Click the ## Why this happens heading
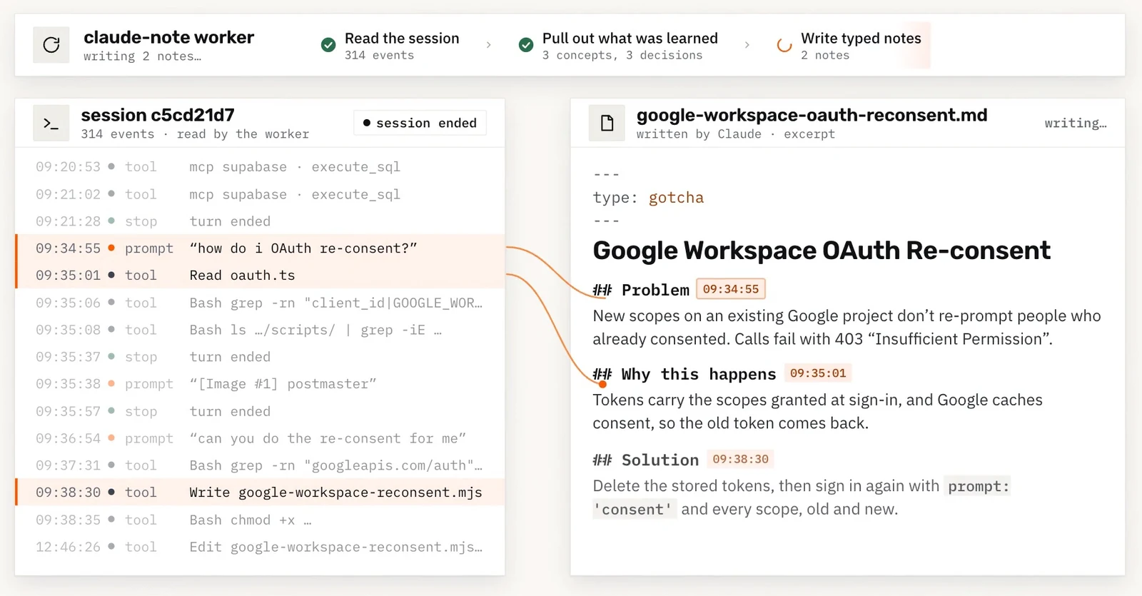Image resolution: width=1142 pixels, height=596 pixels. tap(684, 374)
